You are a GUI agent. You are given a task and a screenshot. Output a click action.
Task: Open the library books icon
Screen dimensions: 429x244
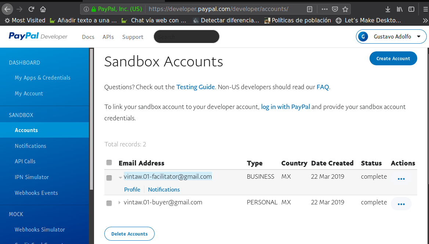point(400,9)
